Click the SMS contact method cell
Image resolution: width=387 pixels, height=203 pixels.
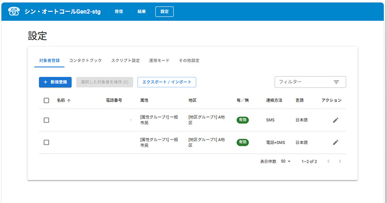point(270,120)
